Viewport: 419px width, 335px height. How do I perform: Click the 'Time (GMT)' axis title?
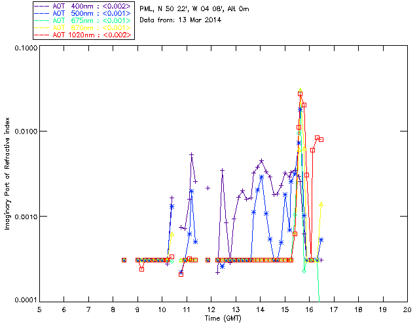223,319
